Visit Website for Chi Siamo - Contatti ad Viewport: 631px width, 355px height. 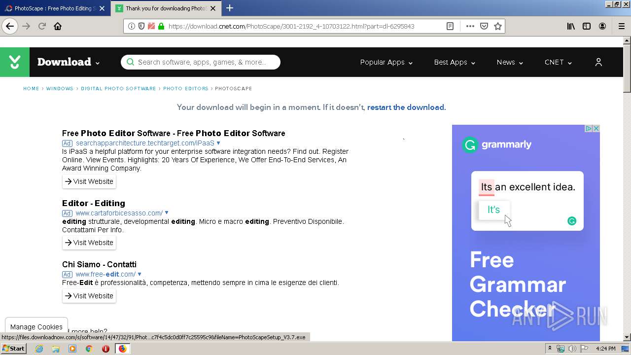point(89,296)
